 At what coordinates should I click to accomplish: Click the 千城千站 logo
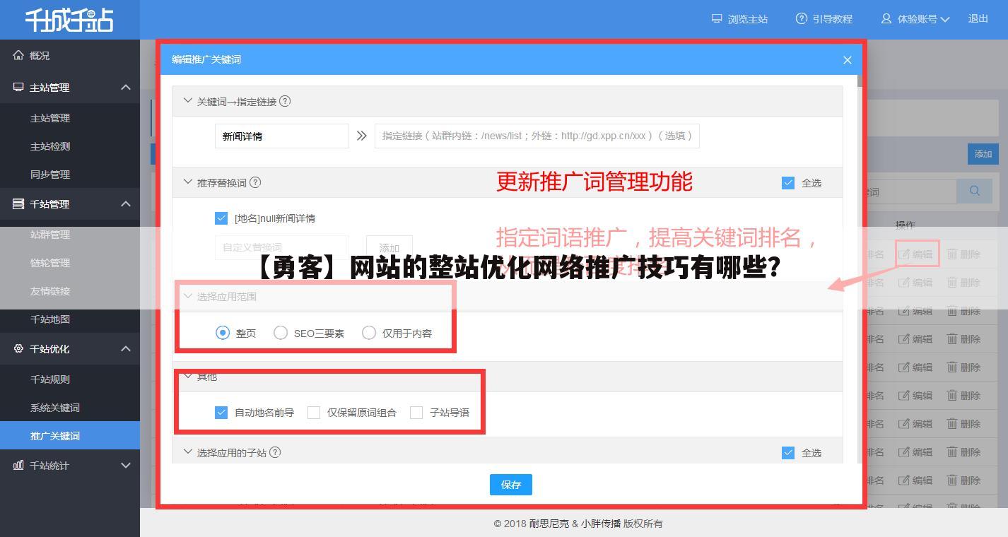pyautogui.click(x=69, y=20)
